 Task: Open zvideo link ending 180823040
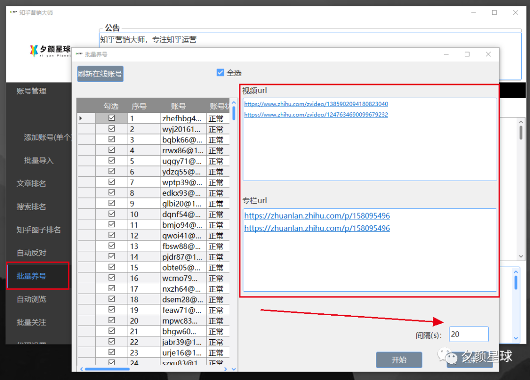coord(316,104)
